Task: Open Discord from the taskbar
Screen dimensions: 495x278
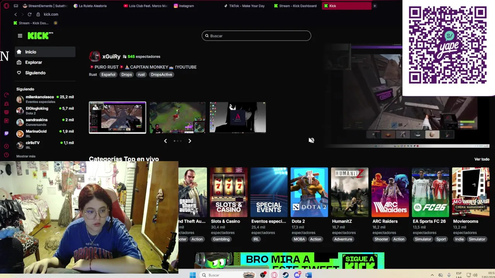Action: tap(297, 275)
